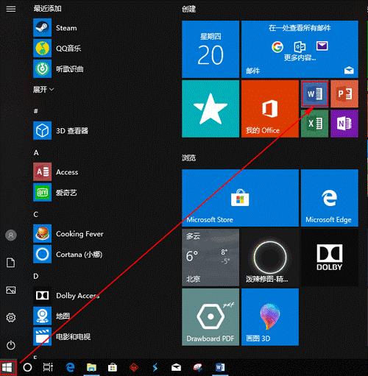The width and height of the screenshot is (368, 376).
Task: Select the 浏览 tile group title
Action: [188, 157]
